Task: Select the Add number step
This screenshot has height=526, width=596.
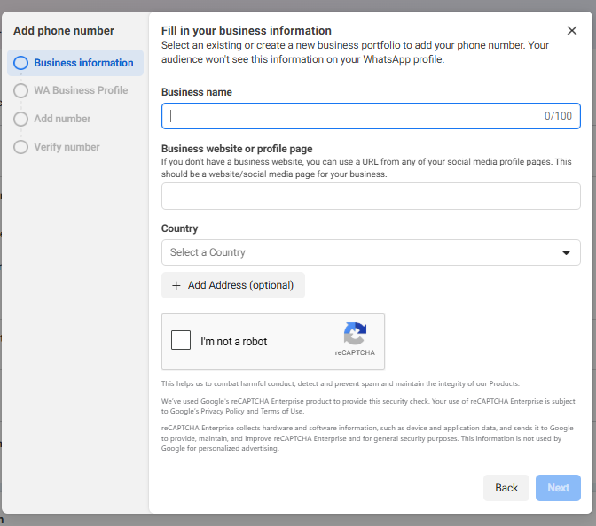Action: tap(52, 119)
